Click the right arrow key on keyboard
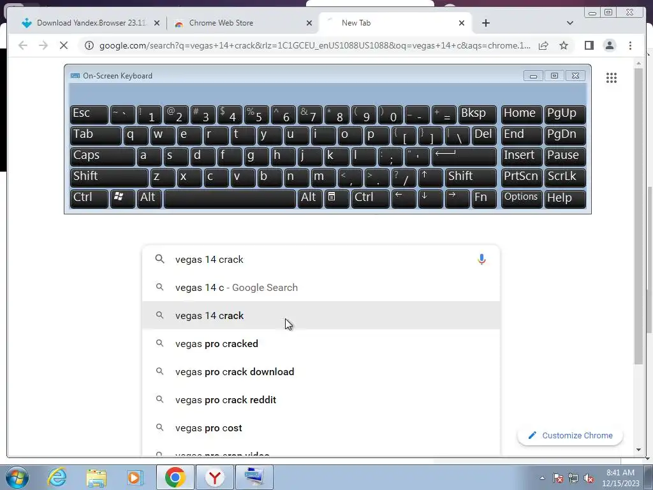Screen dimensions: 653x490 pyautogui.click(x=457, y=198)
